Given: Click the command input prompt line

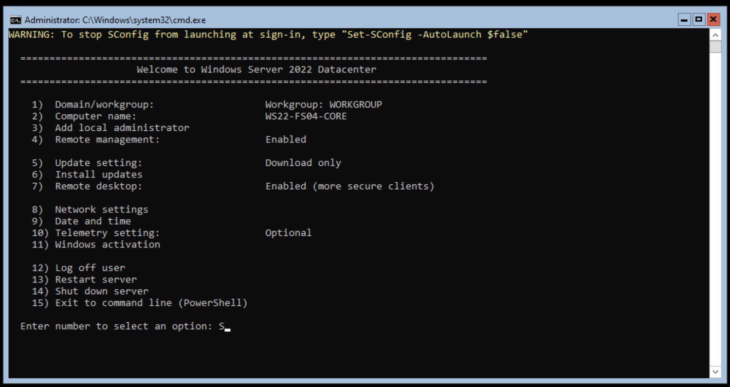Looking at the screenshot, I should (x=122, y=326).
